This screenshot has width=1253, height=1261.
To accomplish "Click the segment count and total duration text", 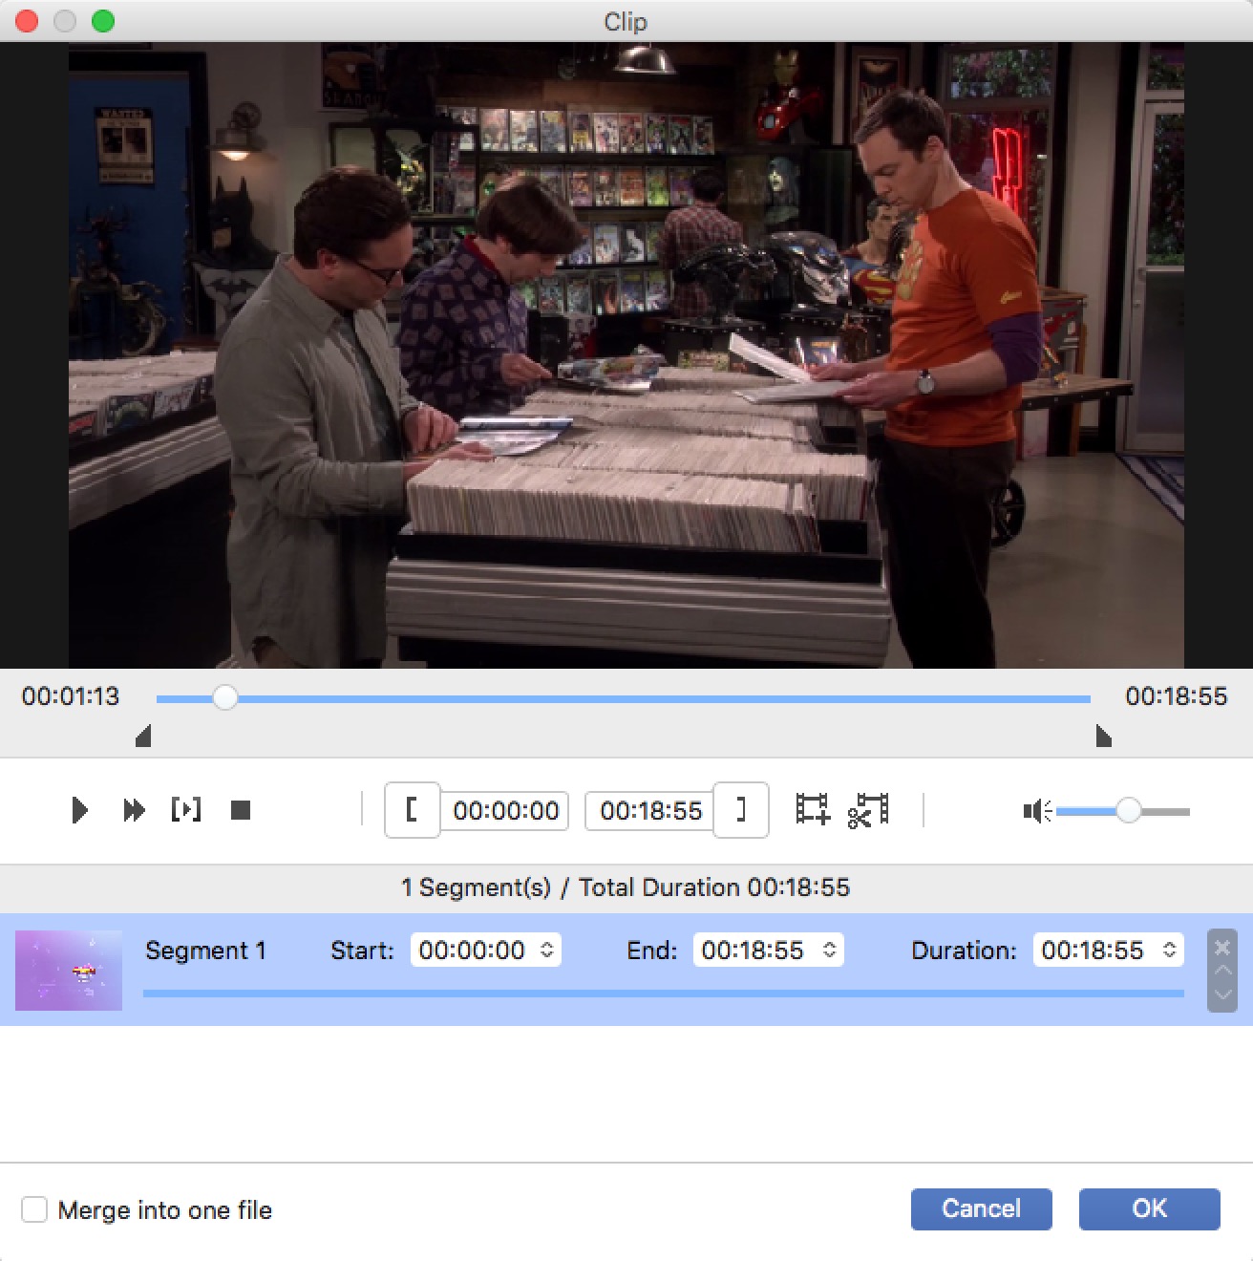I will 626,887.
